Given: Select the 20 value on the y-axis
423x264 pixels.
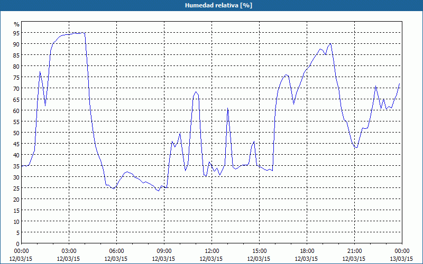Looking at the screenshot, I should pyautogui.click(x=16, y=199).
